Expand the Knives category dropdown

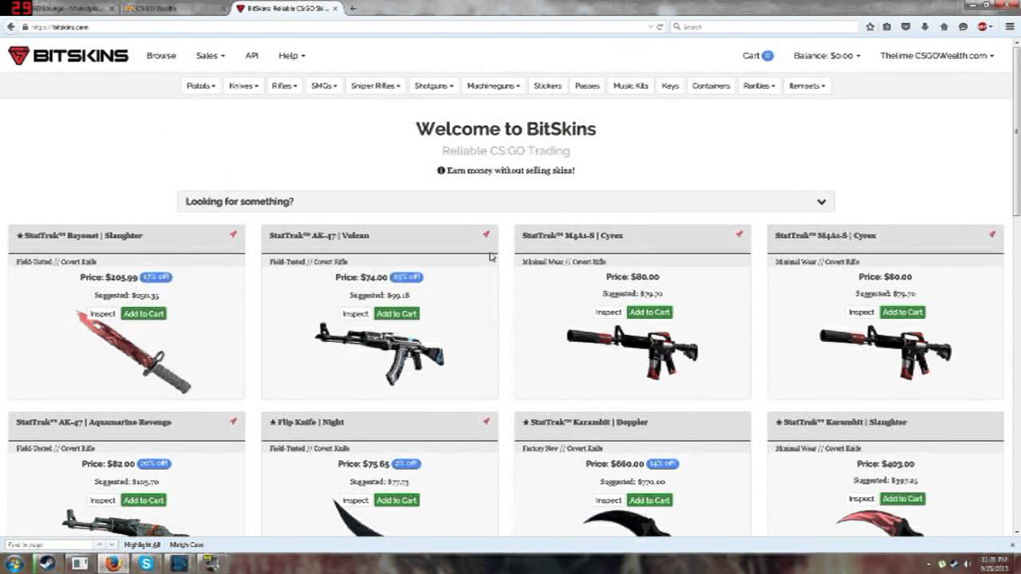click(x=243, y=85)
